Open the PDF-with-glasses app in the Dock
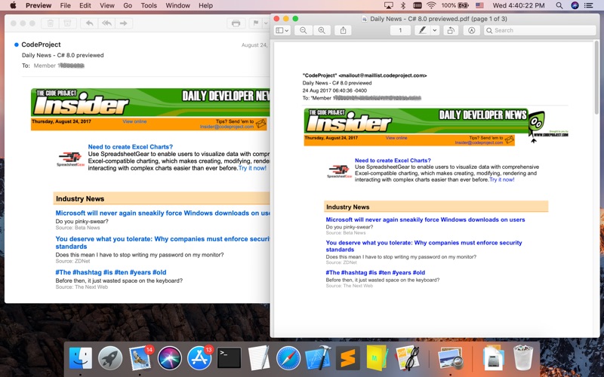 [x=407, y=358]
